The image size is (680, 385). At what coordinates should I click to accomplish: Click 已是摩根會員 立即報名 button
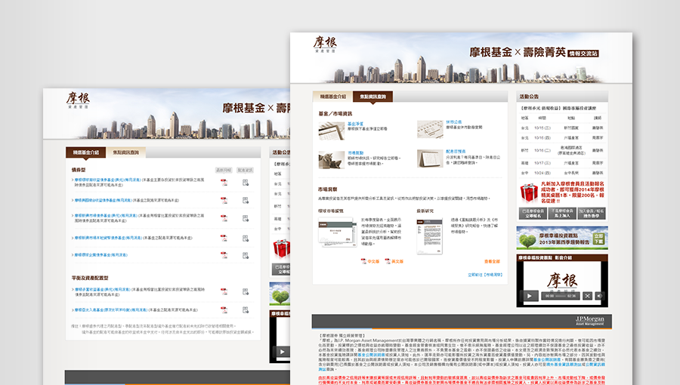[533, 213]
